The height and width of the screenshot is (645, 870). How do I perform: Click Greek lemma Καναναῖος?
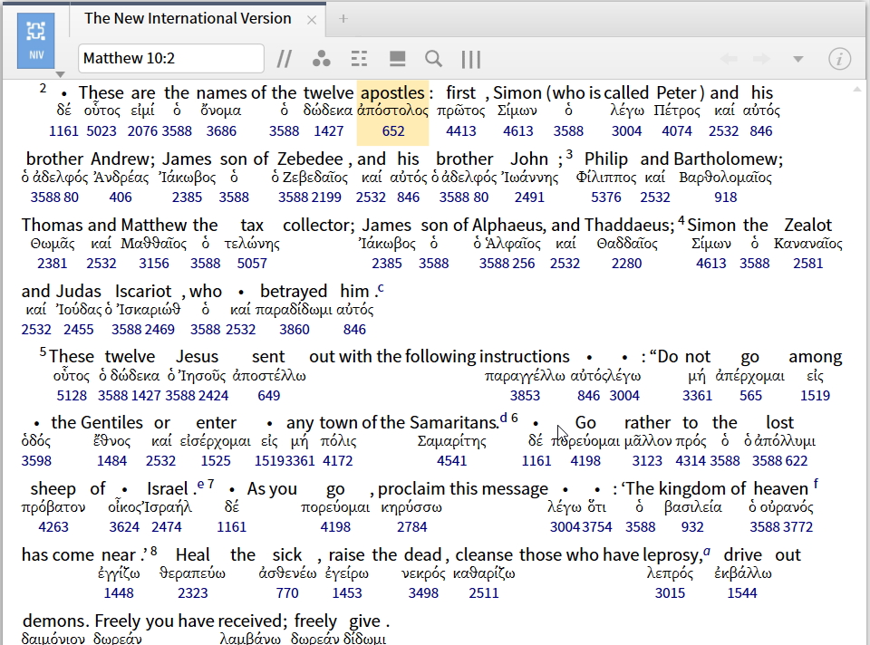click(x=808, y=243)
